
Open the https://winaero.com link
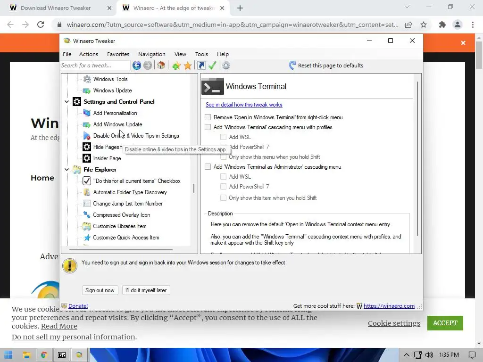coord(389,306)
